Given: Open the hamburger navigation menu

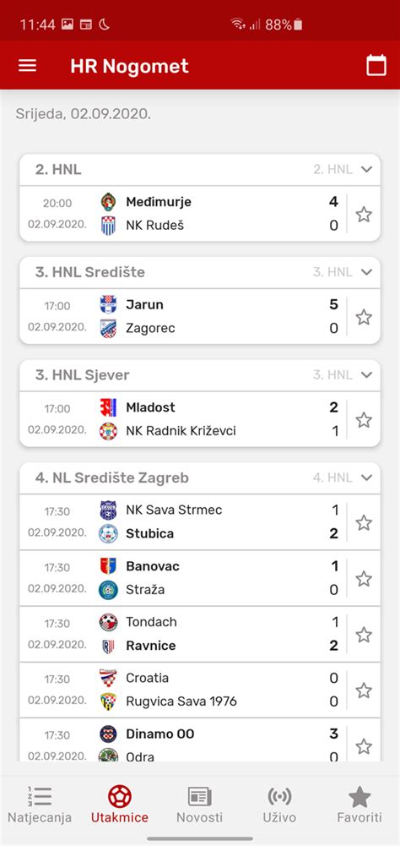Looking at the screenshot, I should click(x=28, y=66).
